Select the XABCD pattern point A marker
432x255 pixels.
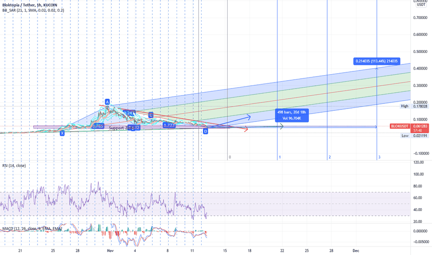click(x=107, y=102)
